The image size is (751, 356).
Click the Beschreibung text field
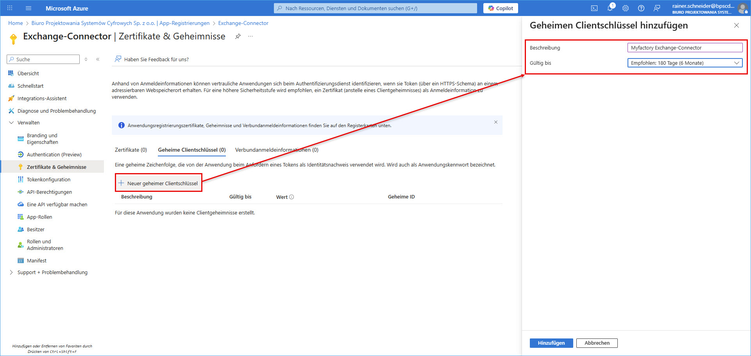[685, 48]
